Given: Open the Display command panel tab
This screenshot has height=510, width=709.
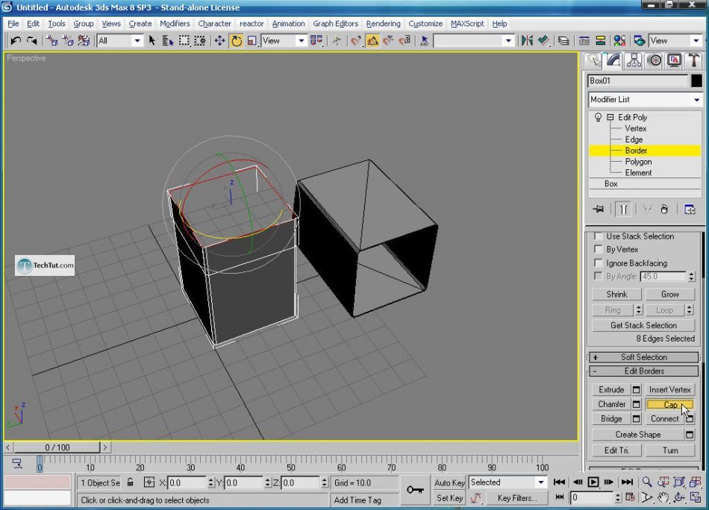Looking at the screenshot, I should coord(674,61).
